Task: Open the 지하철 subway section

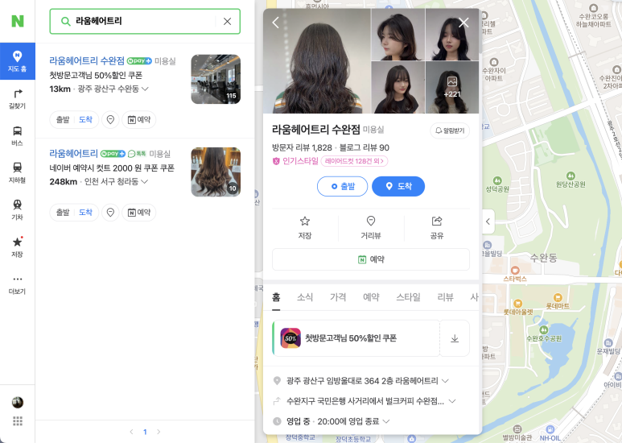Action: click(18, 172)
